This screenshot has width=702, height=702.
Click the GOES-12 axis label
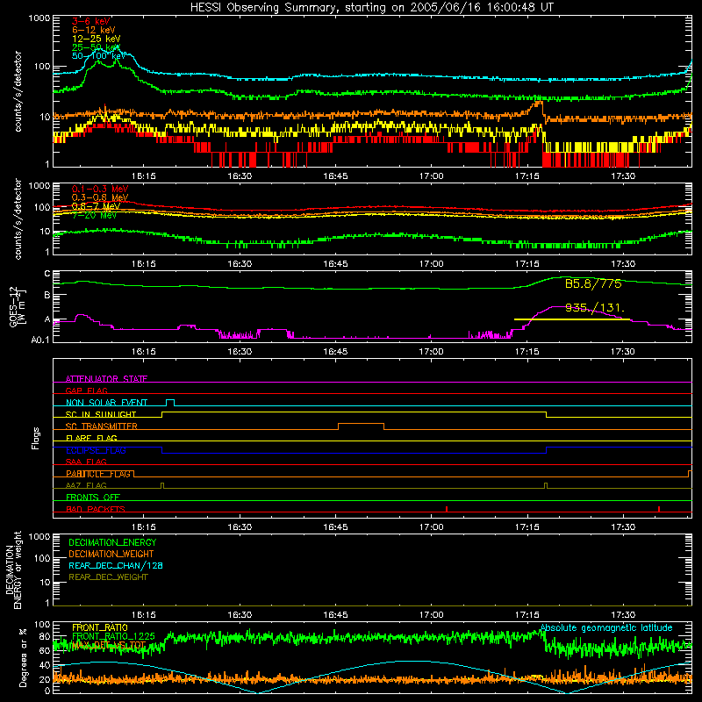[18, 306]
